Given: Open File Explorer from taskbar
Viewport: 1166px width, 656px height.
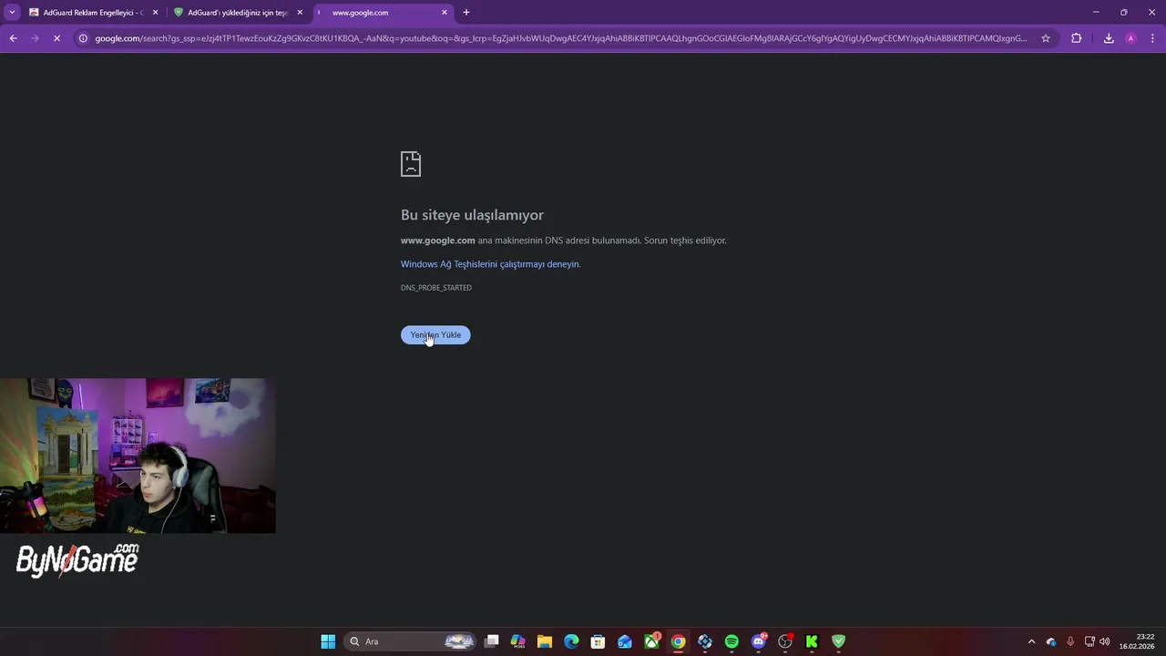Looking at the screenshot, I should tap(545, 641).
